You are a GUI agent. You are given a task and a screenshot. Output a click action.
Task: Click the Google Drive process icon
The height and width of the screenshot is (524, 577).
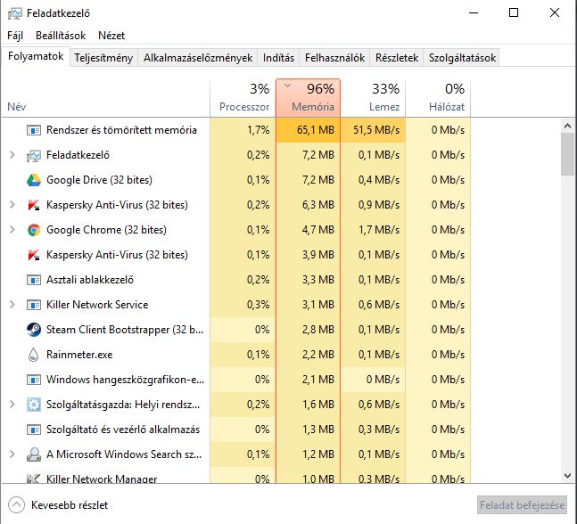tap(34, 180)
